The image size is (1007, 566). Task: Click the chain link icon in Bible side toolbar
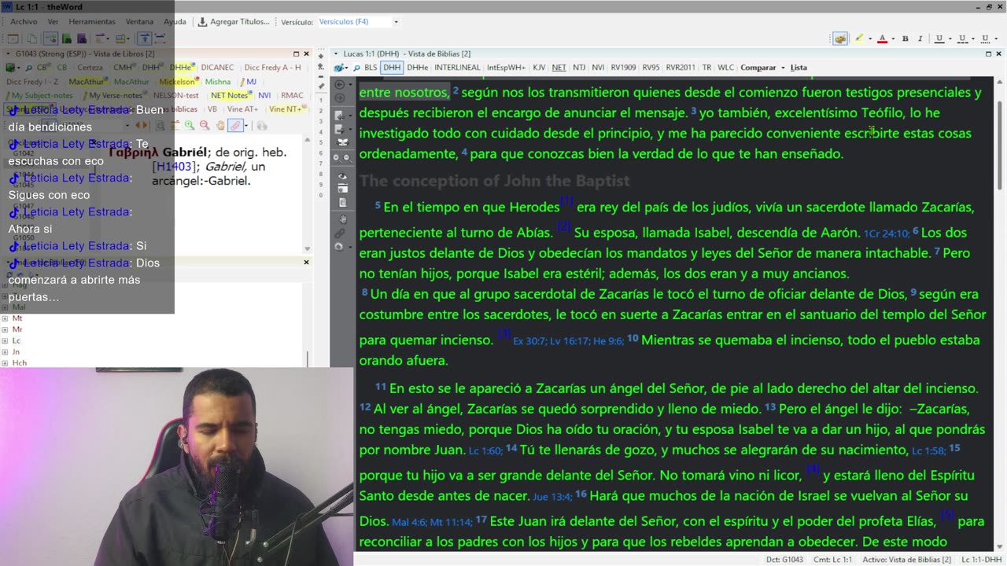tap(340, 233)
